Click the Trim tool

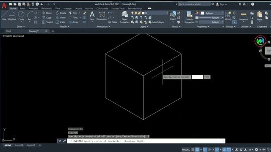pyautogui.click(x=73, y=13)
